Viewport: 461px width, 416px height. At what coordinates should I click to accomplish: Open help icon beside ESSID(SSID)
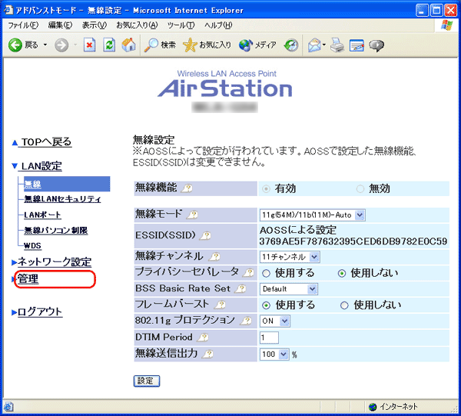206,235
